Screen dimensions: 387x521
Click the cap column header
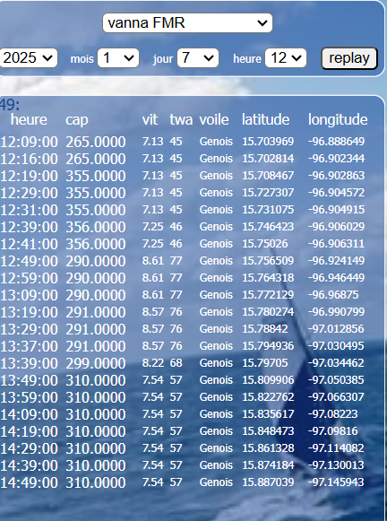[77, 120]
